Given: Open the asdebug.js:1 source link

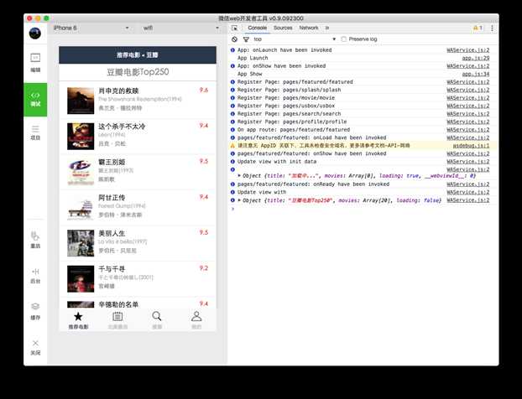Looking at the screenshot, I should coord(471,146).
